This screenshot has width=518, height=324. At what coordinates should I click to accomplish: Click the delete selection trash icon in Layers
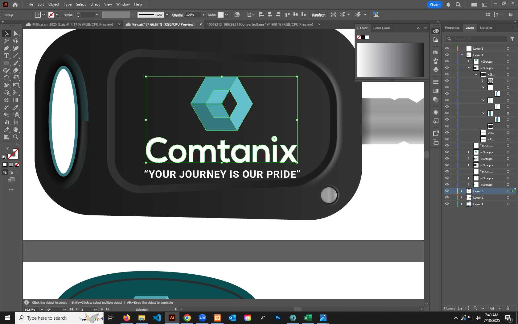coord(507,308)
